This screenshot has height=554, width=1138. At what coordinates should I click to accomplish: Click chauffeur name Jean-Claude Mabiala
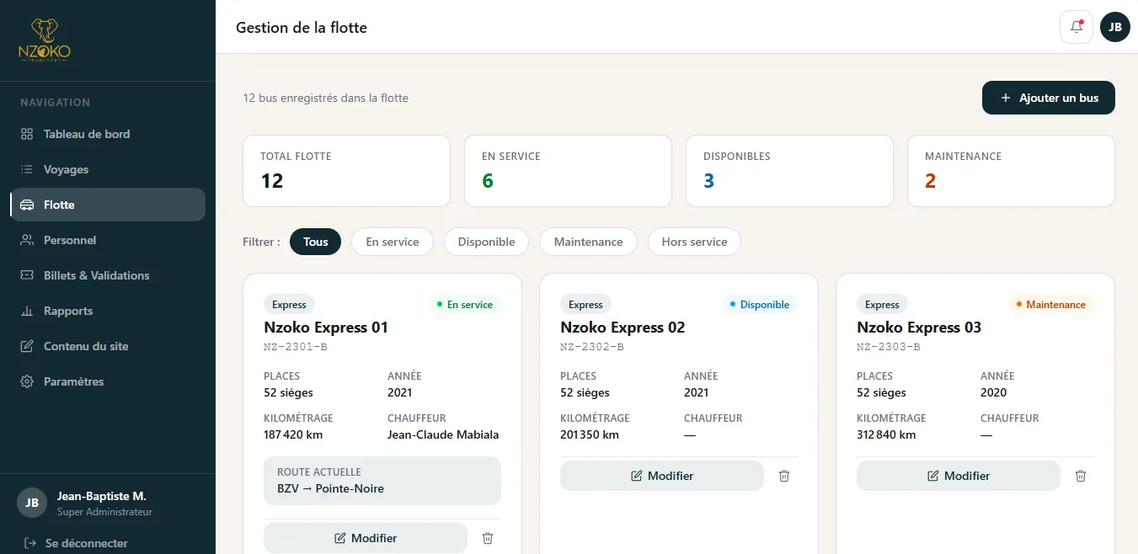coord(443,435)
